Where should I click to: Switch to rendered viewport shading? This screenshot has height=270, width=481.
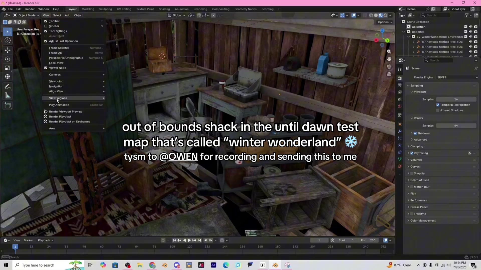[386, 15]
